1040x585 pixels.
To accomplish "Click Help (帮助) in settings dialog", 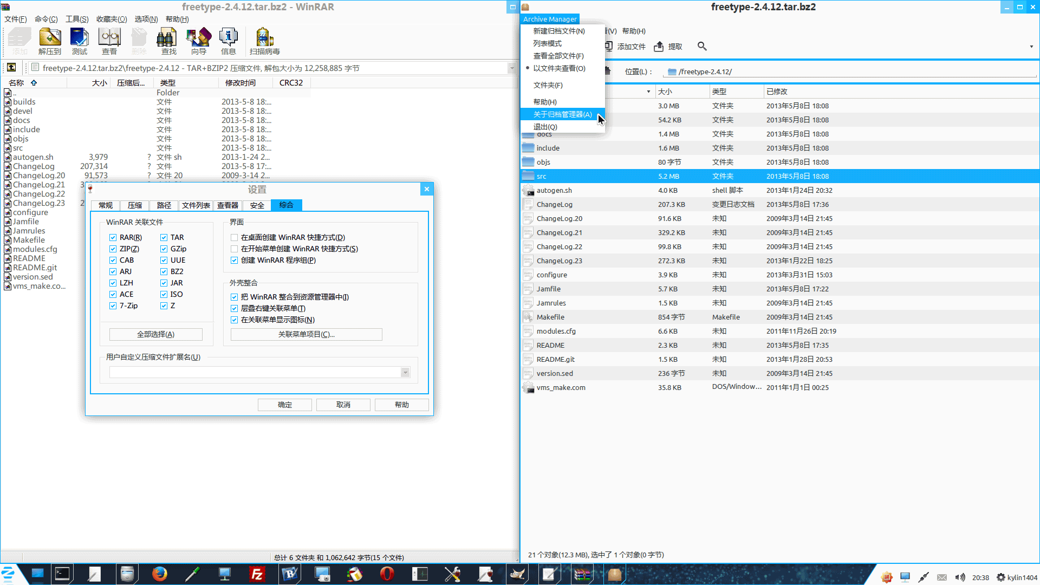I will 402,405.
